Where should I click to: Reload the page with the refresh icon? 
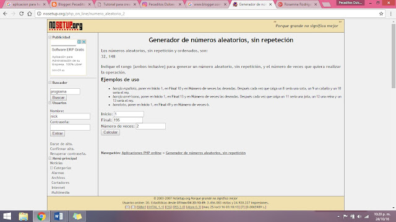click(x=21, y=14)
